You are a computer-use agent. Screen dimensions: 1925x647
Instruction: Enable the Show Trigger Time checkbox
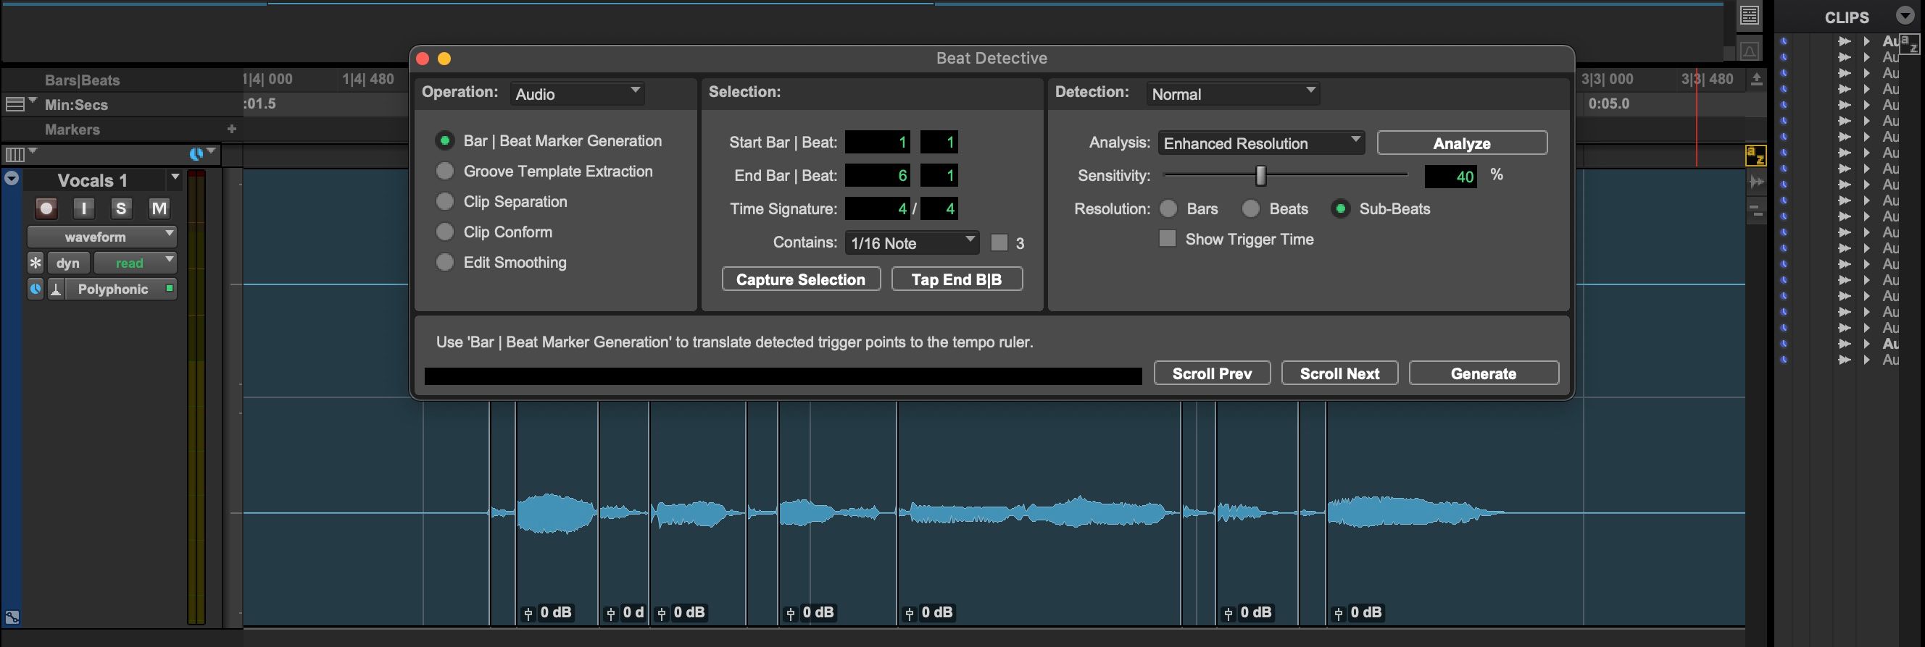[1168, 239]
